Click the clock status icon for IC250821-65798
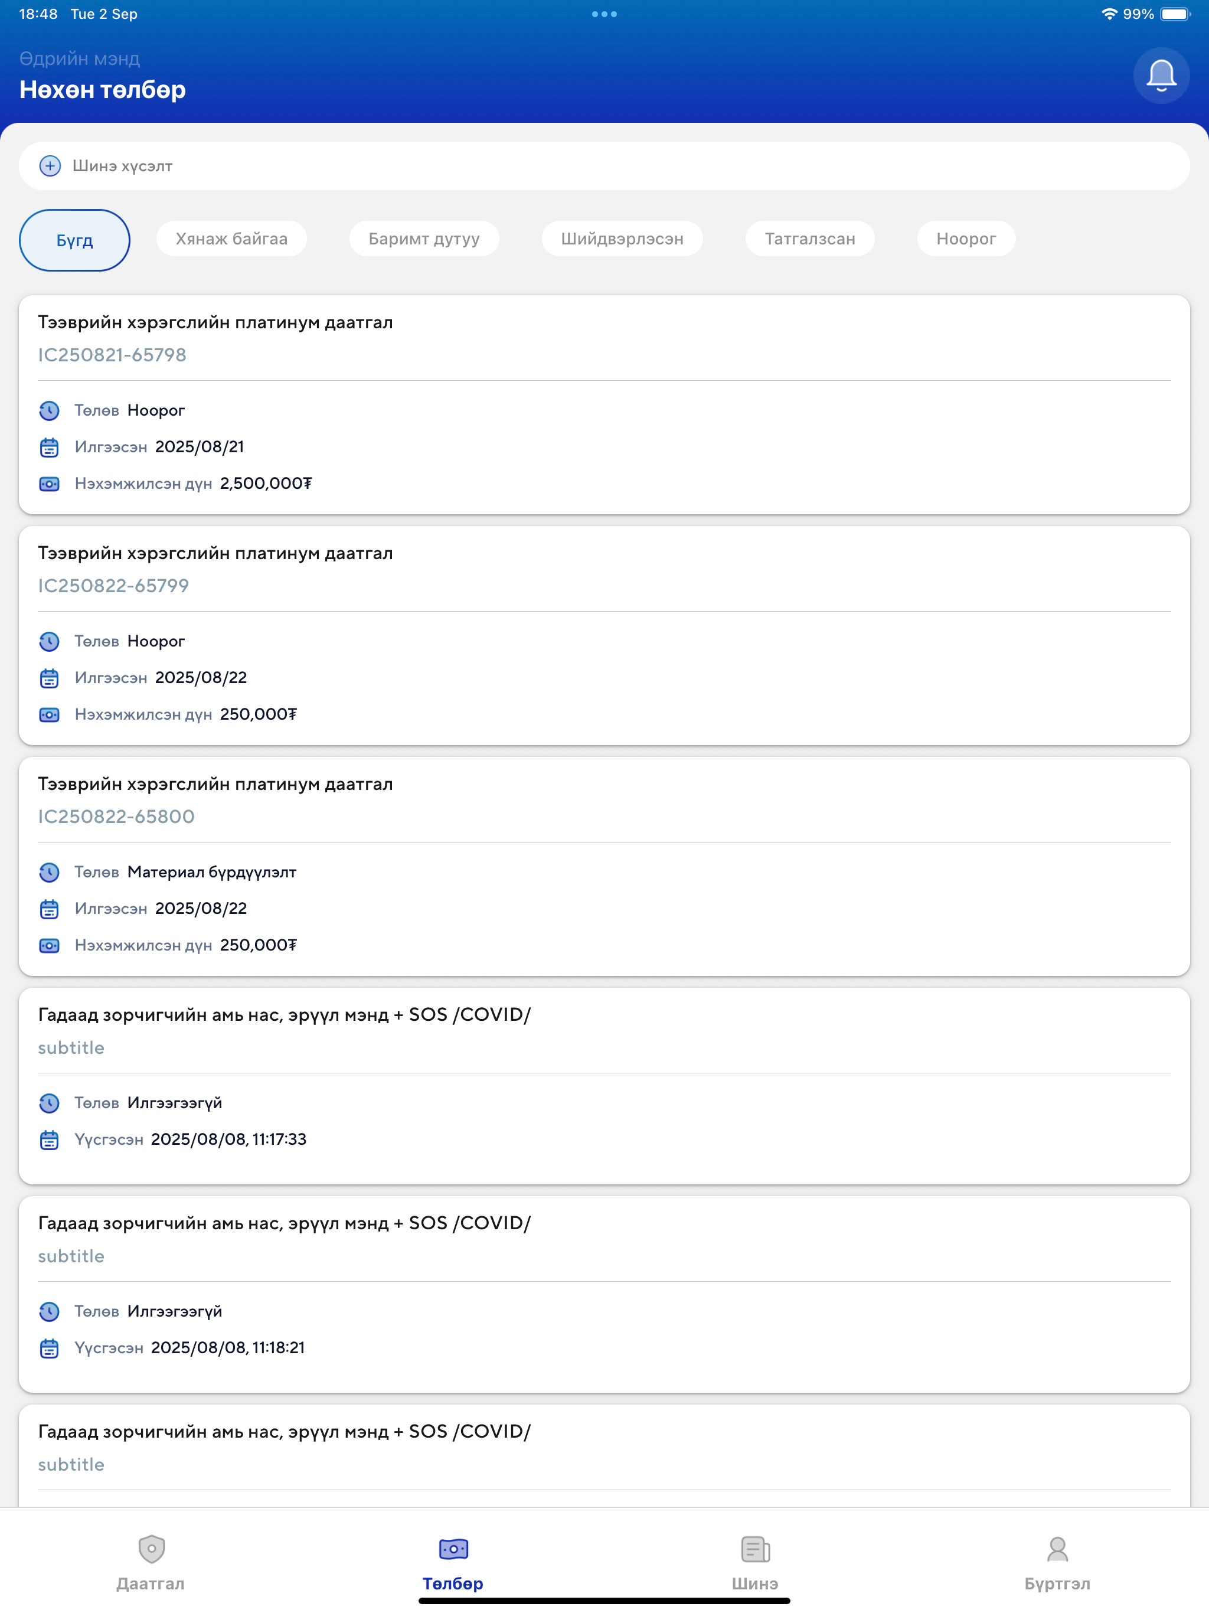The width and height of the screenshot is (1209, 1613). pyautogui.click(x=49, y=410)
